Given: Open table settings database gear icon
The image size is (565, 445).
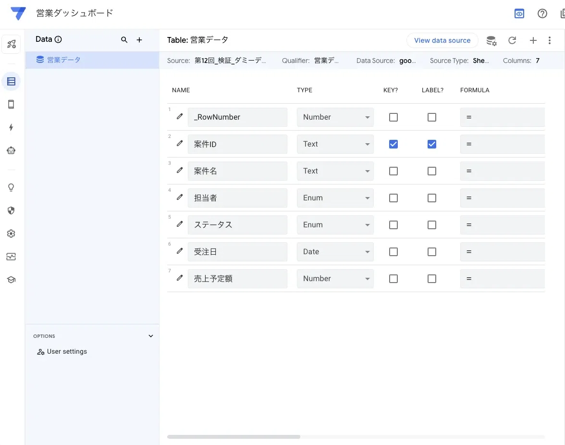Looking at the screenshot, I should pos(491,41).
